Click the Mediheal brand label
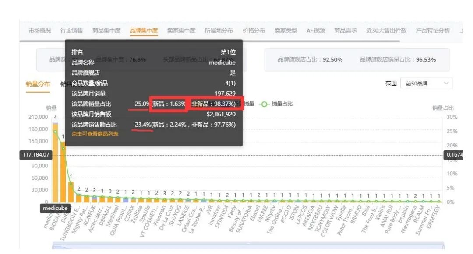 coord(113,216)
